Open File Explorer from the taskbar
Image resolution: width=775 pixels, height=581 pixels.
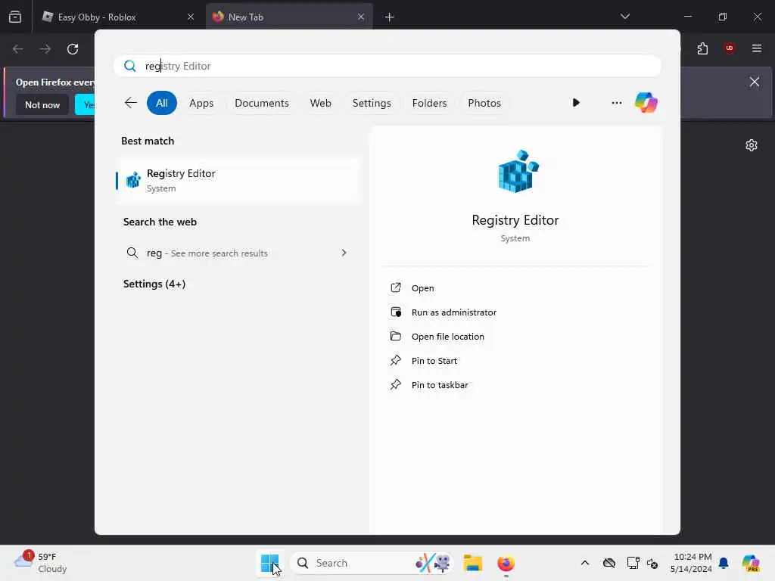[x=472, y=563]
